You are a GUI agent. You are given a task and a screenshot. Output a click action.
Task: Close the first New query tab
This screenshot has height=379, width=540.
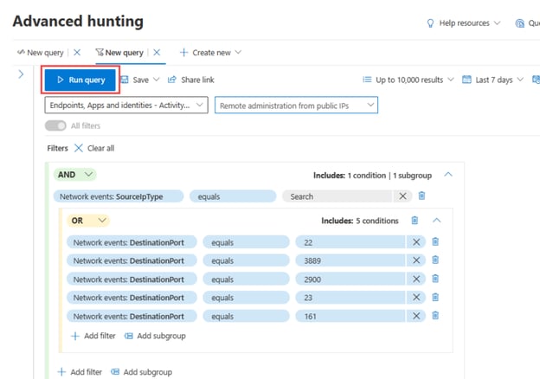[77, 52]
